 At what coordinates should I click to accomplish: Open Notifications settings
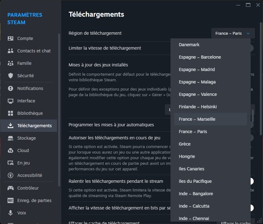coord(28,88)
